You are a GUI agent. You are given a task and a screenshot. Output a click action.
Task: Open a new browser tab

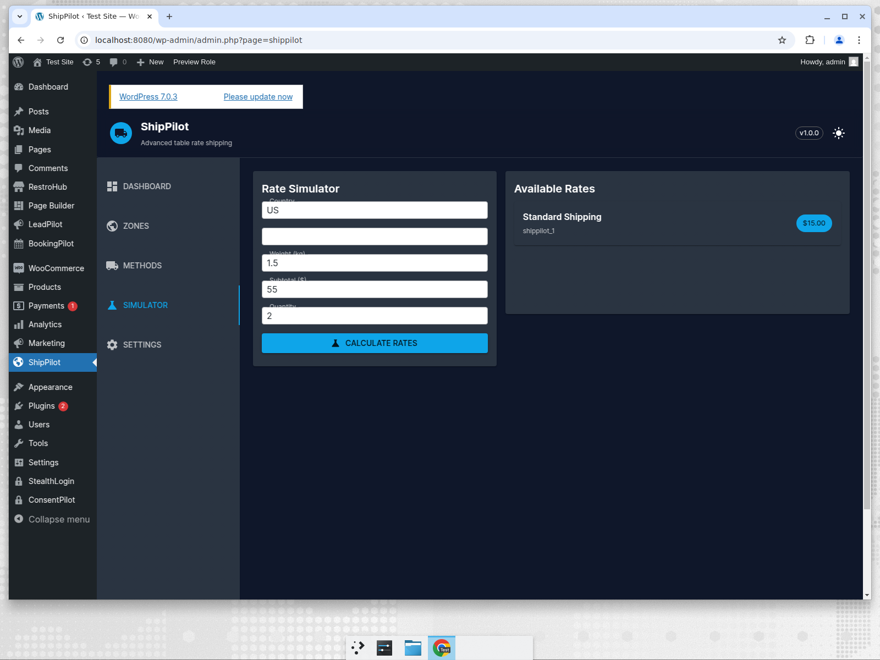(169, 16)
